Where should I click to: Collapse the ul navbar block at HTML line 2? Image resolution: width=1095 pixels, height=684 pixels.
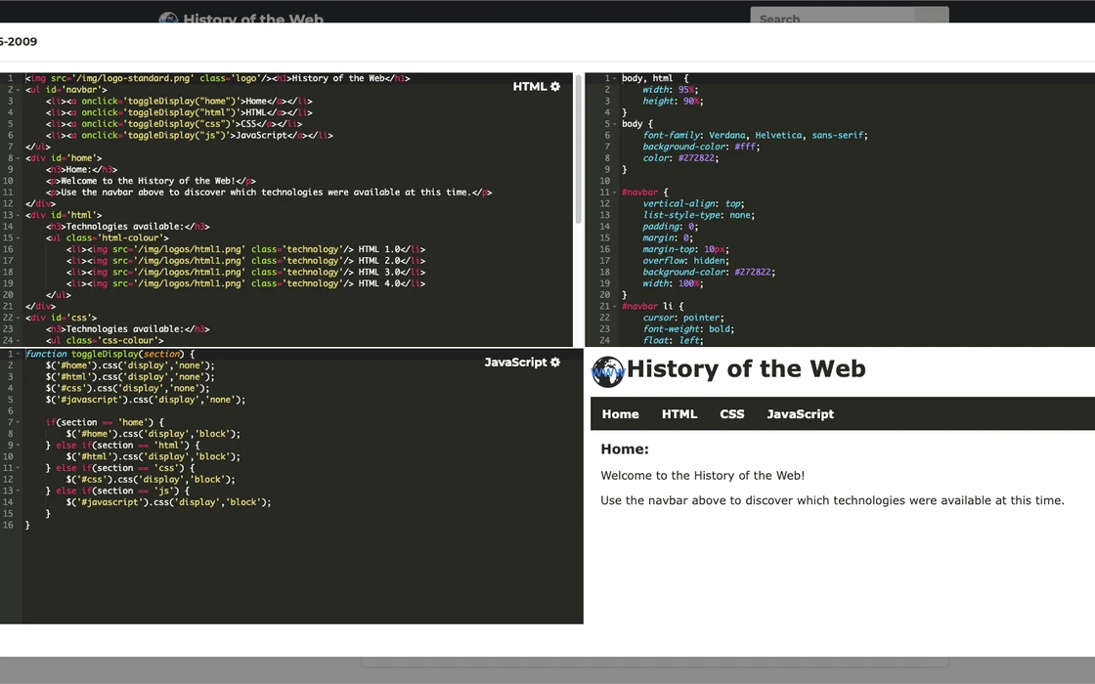pyautogui.click(x=19, y=90)
